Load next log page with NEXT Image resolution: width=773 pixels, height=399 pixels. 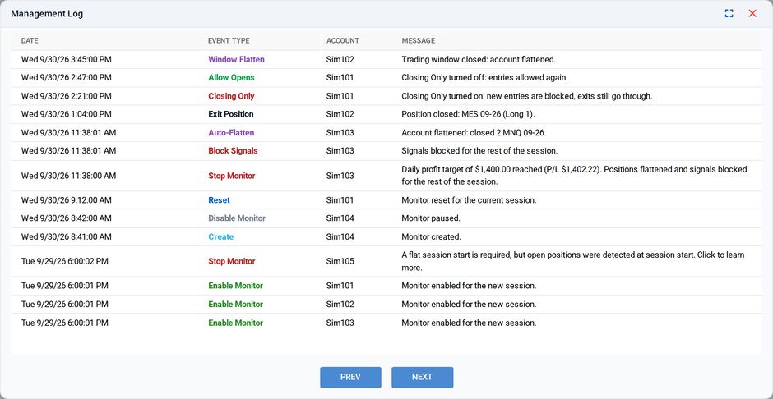423,378
